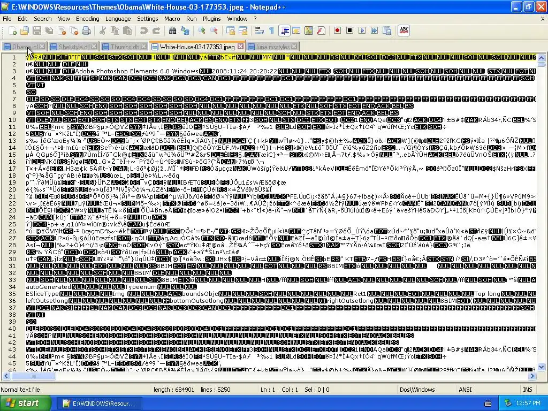Viewport: 548px width, 411px height.
Task: Click the Start Recording macro icon
Action: [337, 31]
